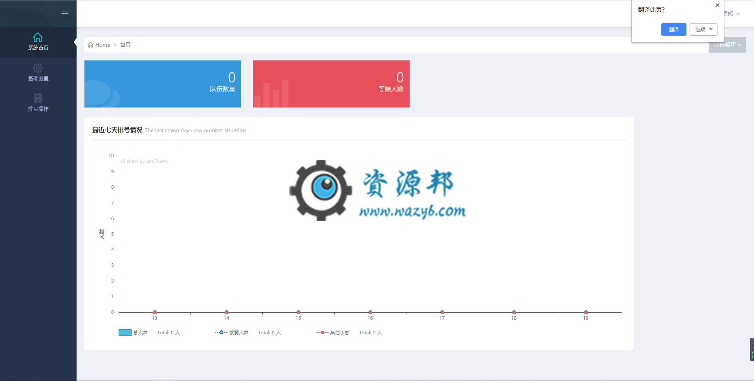Open the 排号操作 sidebar item
This screenshot has height=381, width=754.
[x=38, y=103]
